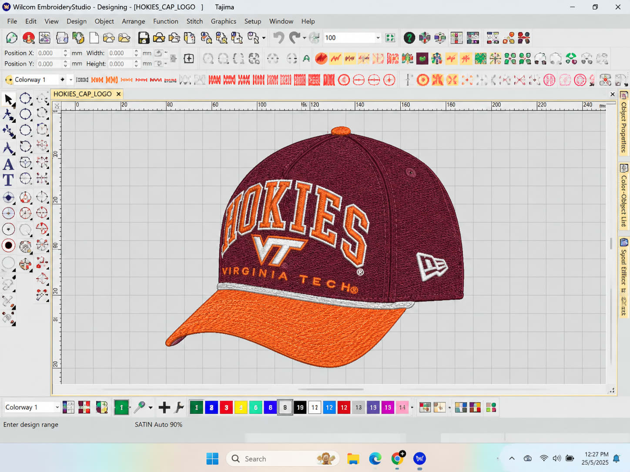This screenshot has width=630, height=472.
Task: Click the zoom-to-fit icon beside zoom box
Action: (390, 38)
